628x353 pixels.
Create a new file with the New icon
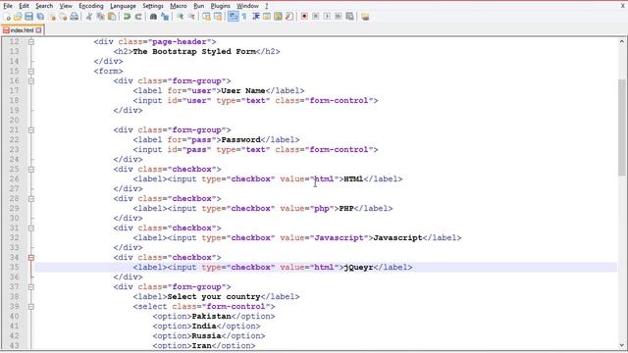click(x=7, y=17)
